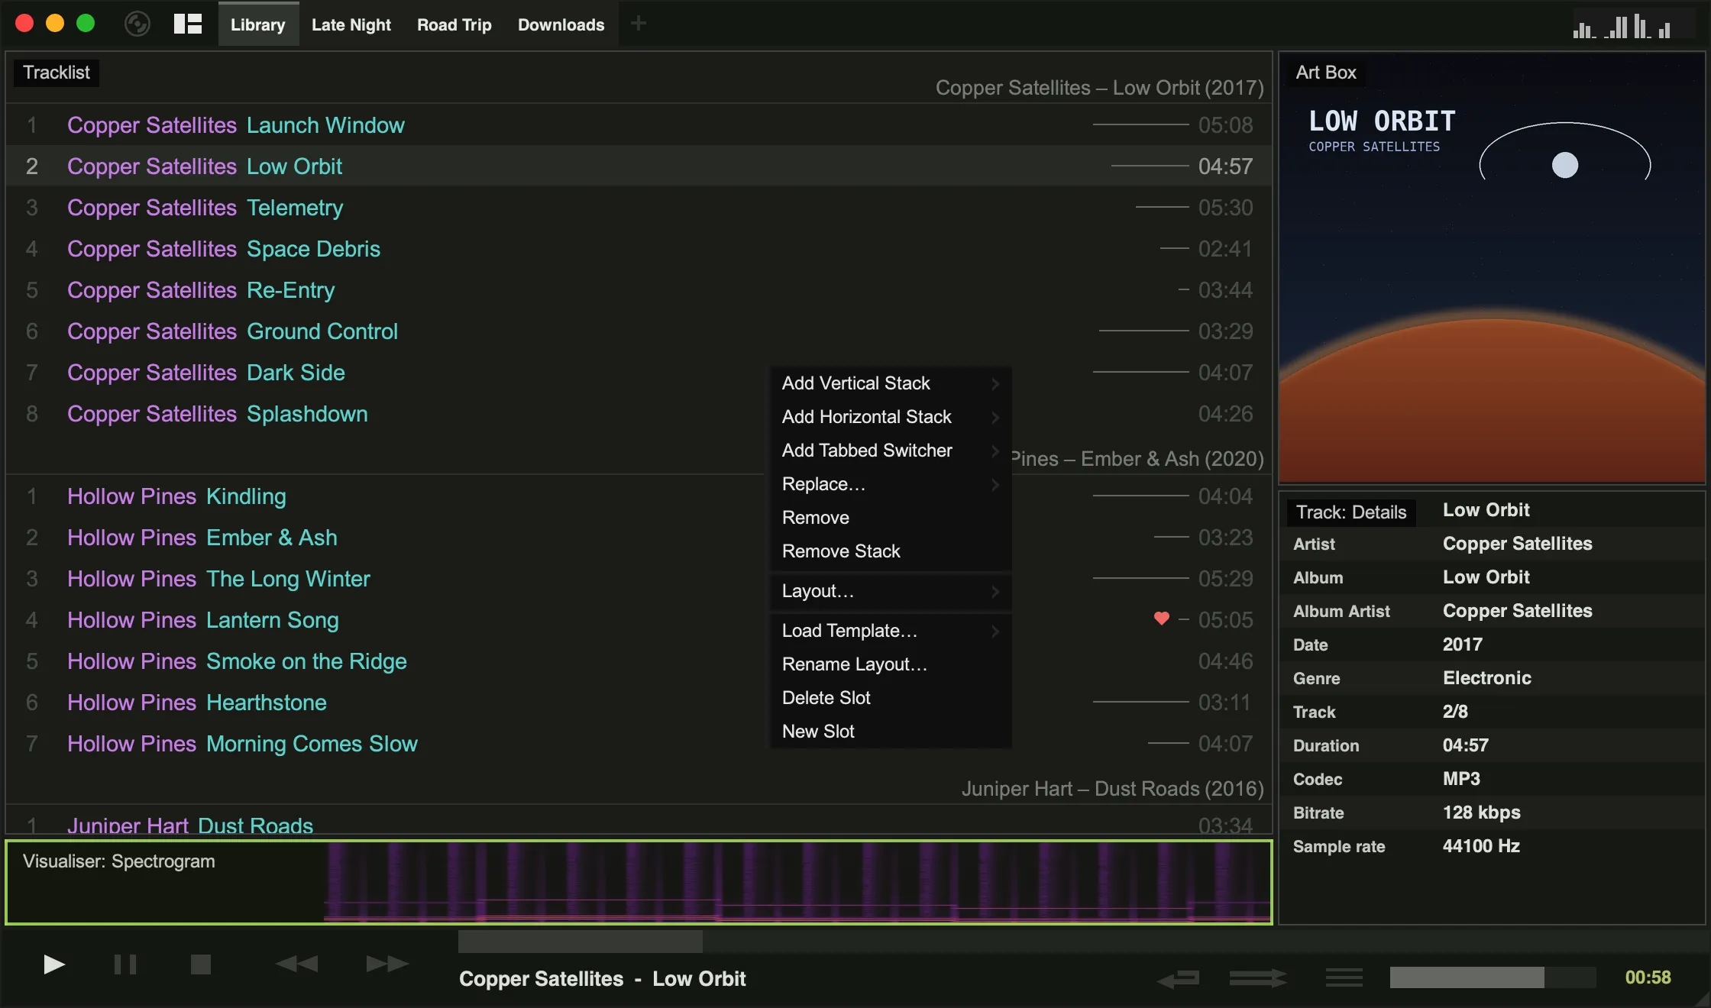Open the Late Night playlist tab

click(351, 24)
